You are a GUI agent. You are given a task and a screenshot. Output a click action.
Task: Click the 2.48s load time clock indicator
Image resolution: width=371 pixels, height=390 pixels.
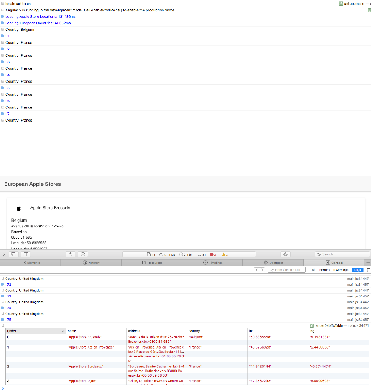tap(186, 255)
